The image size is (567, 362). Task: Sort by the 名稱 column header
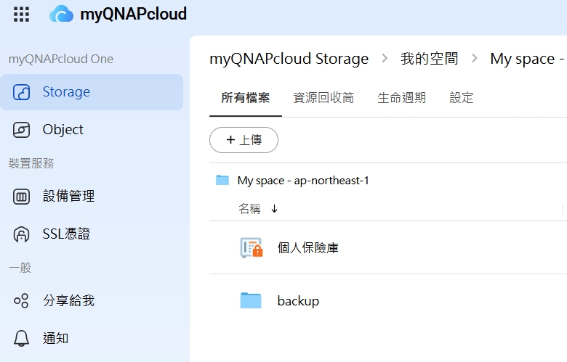(x=249, y=209)
